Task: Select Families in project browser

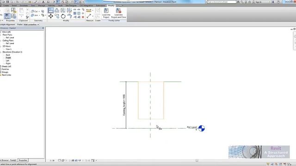Action: [x=5, y=69]
